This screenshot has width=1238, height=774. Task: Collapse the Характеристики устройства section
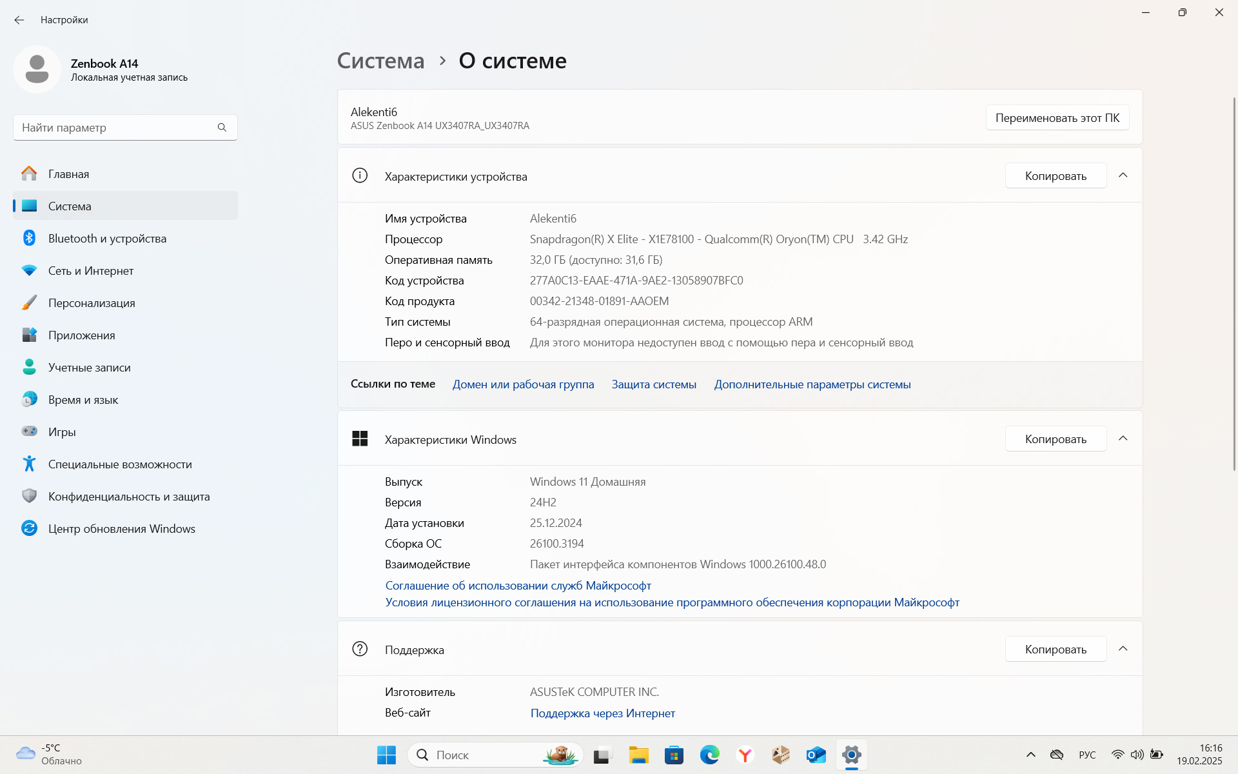1123,175
